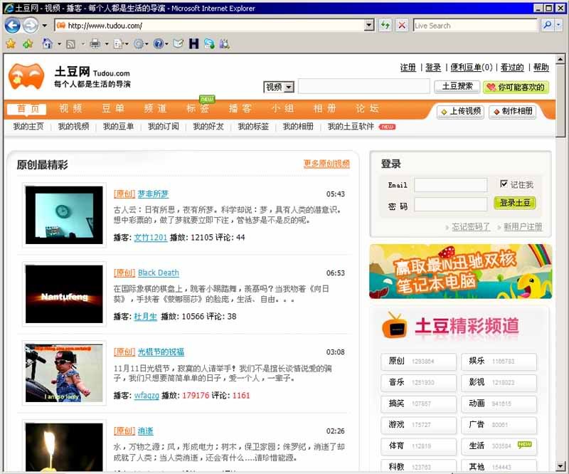
Task: Expand the Print options dropdown arrow
Action: pyautogui.click(x=106, y=44)
